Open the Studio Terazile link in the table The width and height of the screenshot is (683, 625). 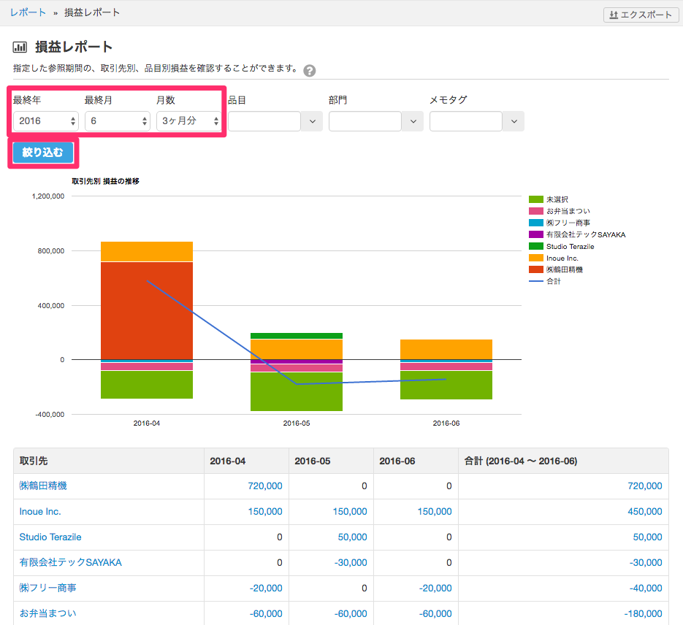[x=50, y=537]
